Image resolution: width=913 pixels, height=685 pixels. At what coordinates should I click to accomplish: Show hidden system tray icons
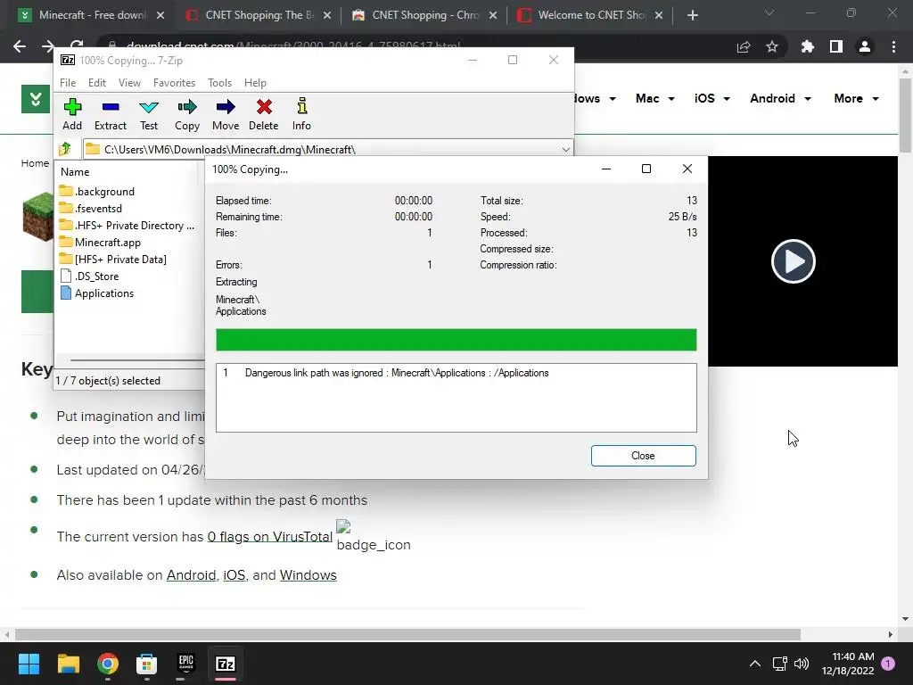(754, 664)
